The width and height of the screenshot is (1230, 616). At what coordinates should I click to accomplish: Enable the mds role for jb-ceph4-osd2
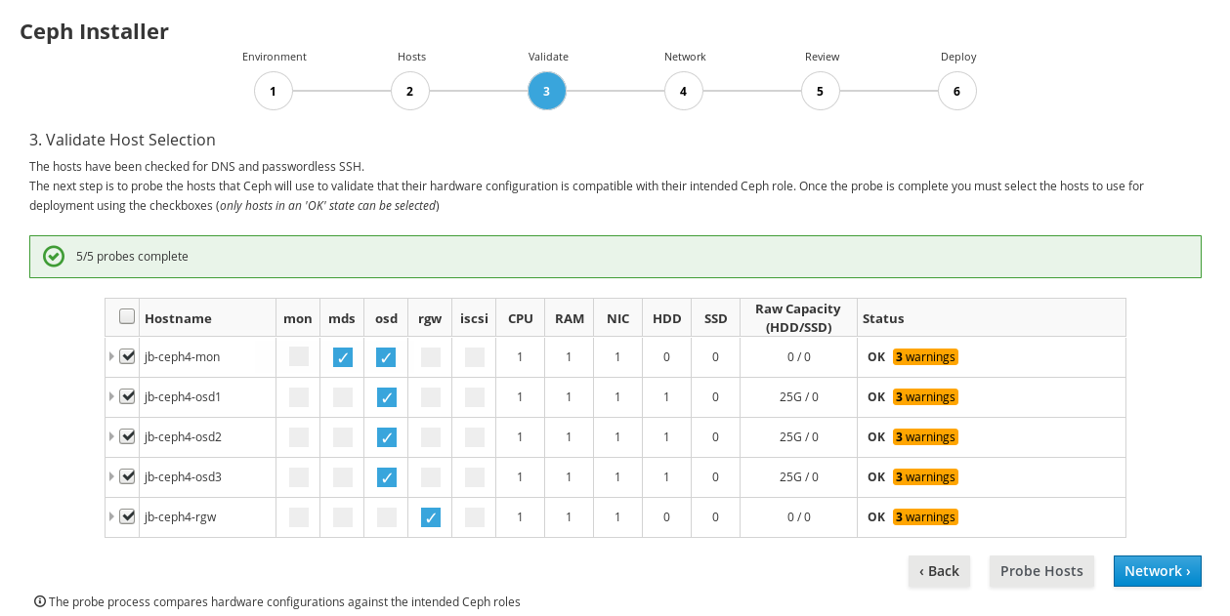tap(343, 437)
